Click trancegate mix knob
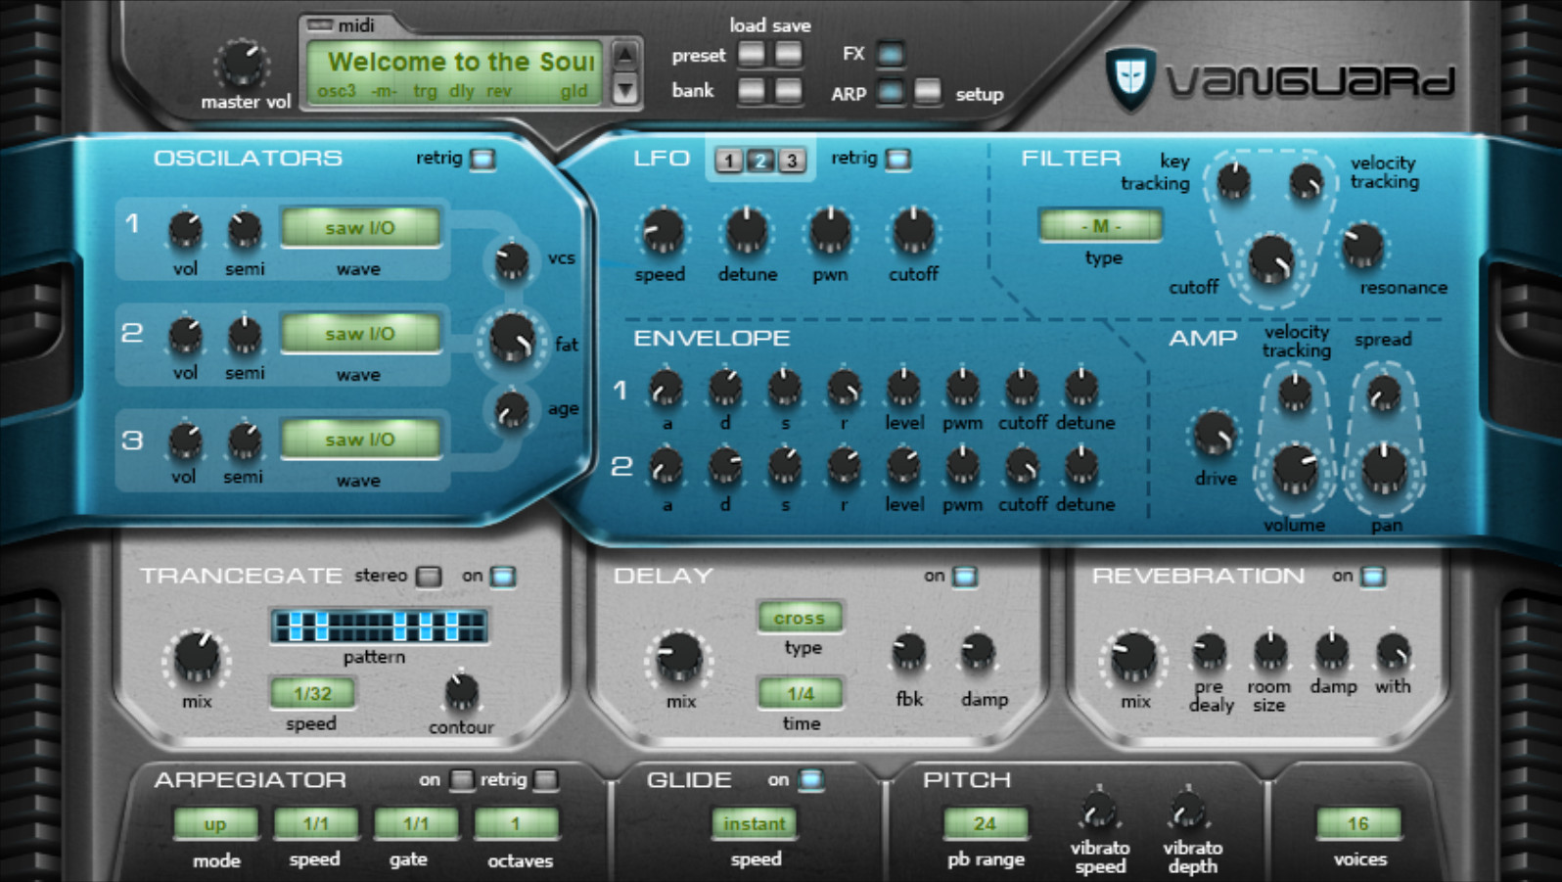The width and height of the screenshot is (1562, 882). tap(197, 658)
